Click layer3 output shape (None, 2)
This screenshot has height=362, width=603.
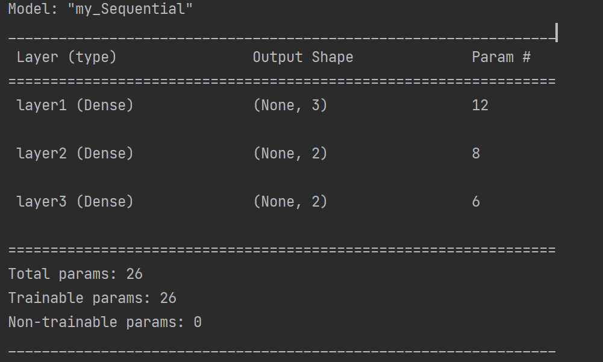click(290, 201)
